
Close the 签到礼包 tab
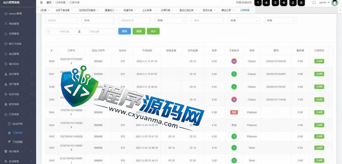[215, 10]
